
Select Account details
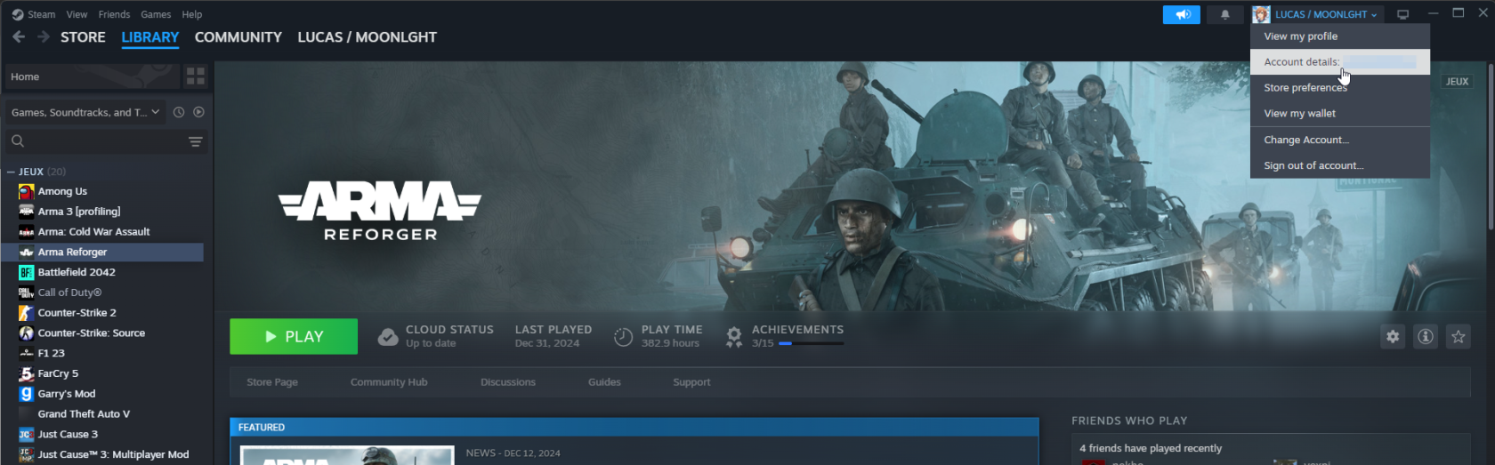coord(1340,62)
